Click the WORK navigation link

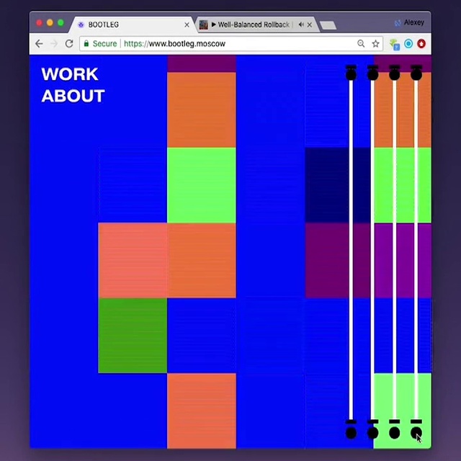[x=69, y=74]
